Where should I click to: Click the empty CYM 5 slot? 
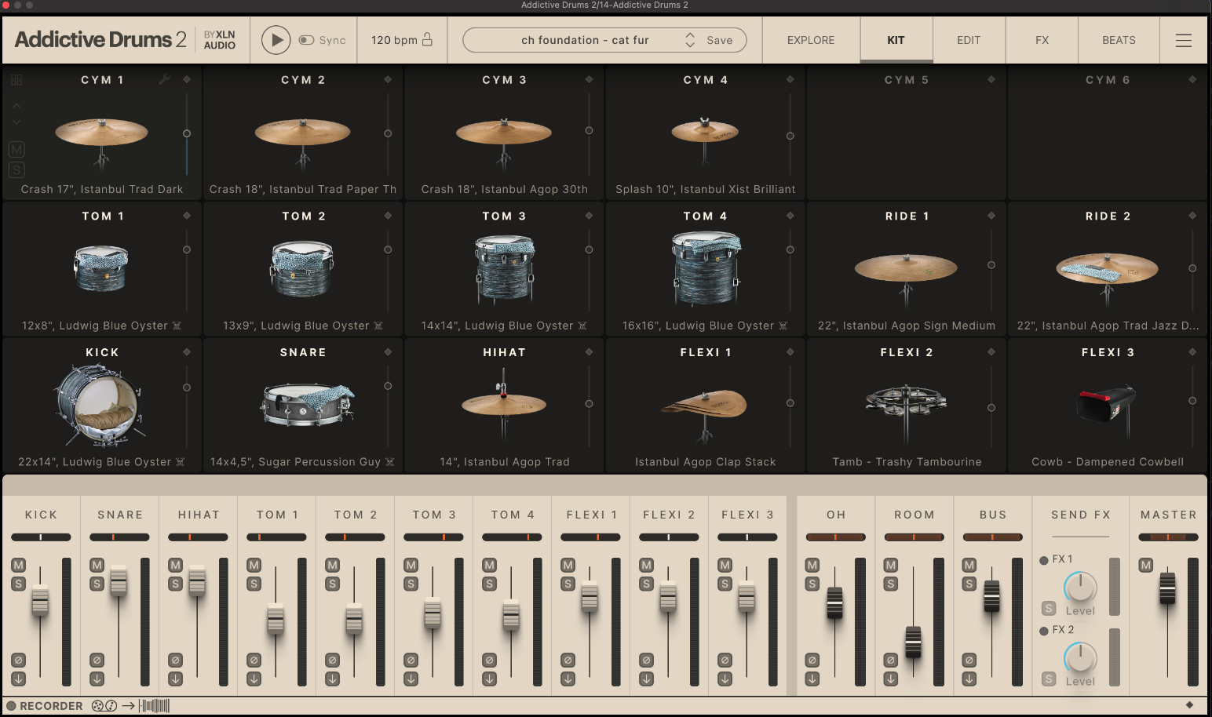pyautogui.click(x=907, y=133)
